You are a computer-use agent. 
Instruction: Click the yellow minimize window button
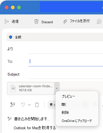pyautogui.click(x=13, y=8)
